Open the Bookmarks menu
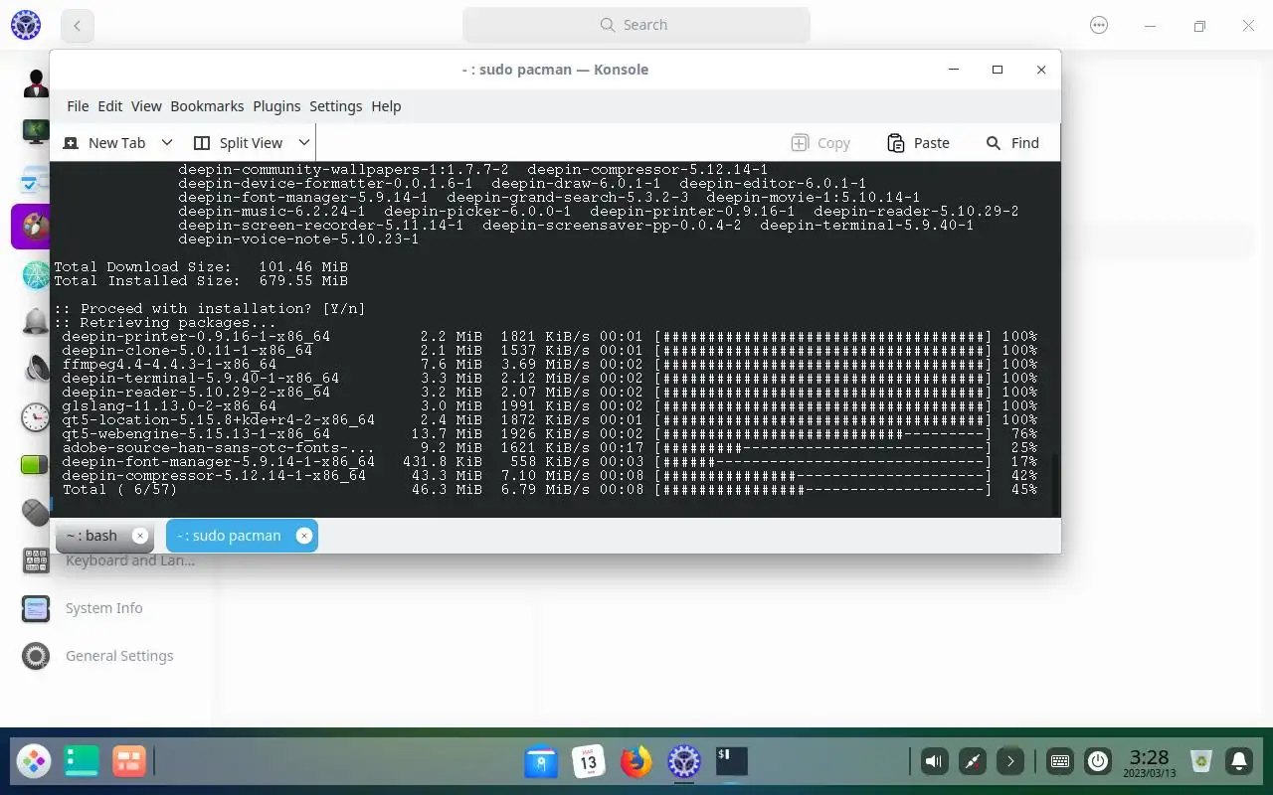This screenshot has height=795, width=1273. pos(207,106)
